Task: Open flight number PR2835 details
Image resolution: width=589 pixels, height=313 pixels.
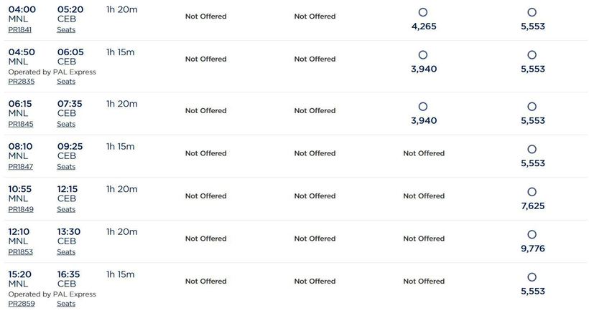Action: click(21, 81)
